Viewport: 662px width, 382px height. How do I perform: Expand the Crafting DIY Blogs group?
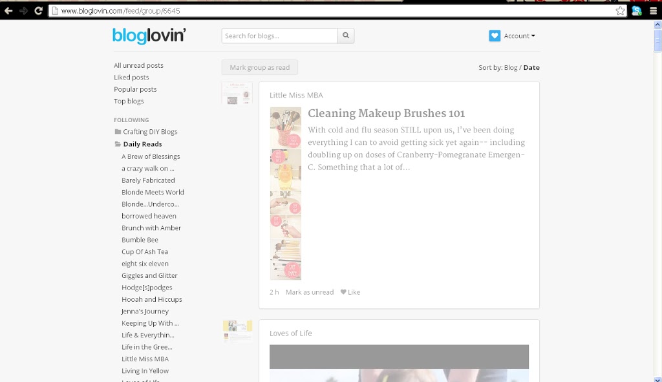coord(150,132)
